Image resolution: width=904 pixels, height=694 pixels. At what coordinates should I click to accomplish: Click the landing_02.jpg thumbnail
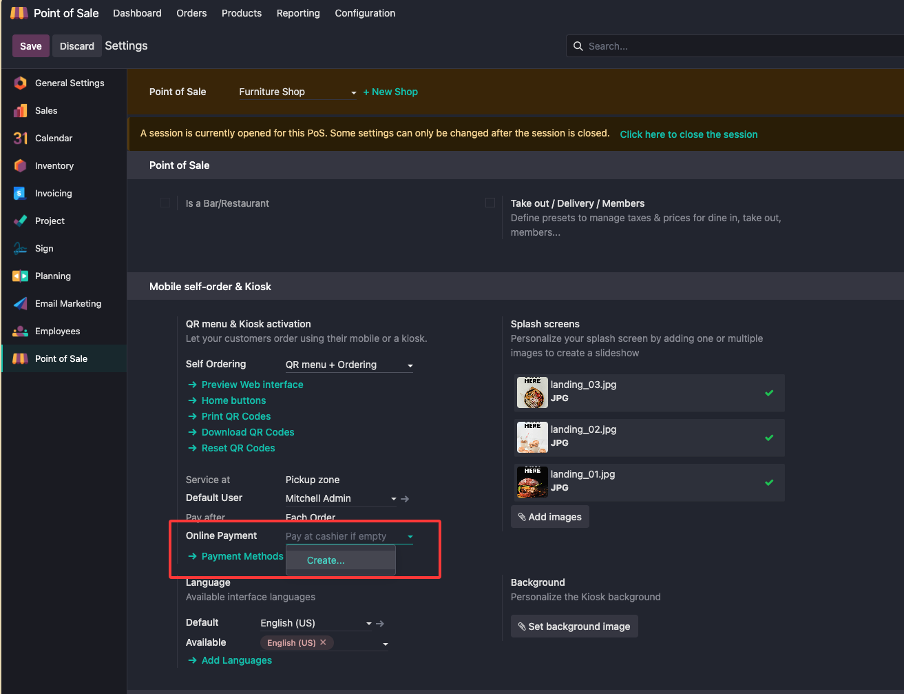532,438
